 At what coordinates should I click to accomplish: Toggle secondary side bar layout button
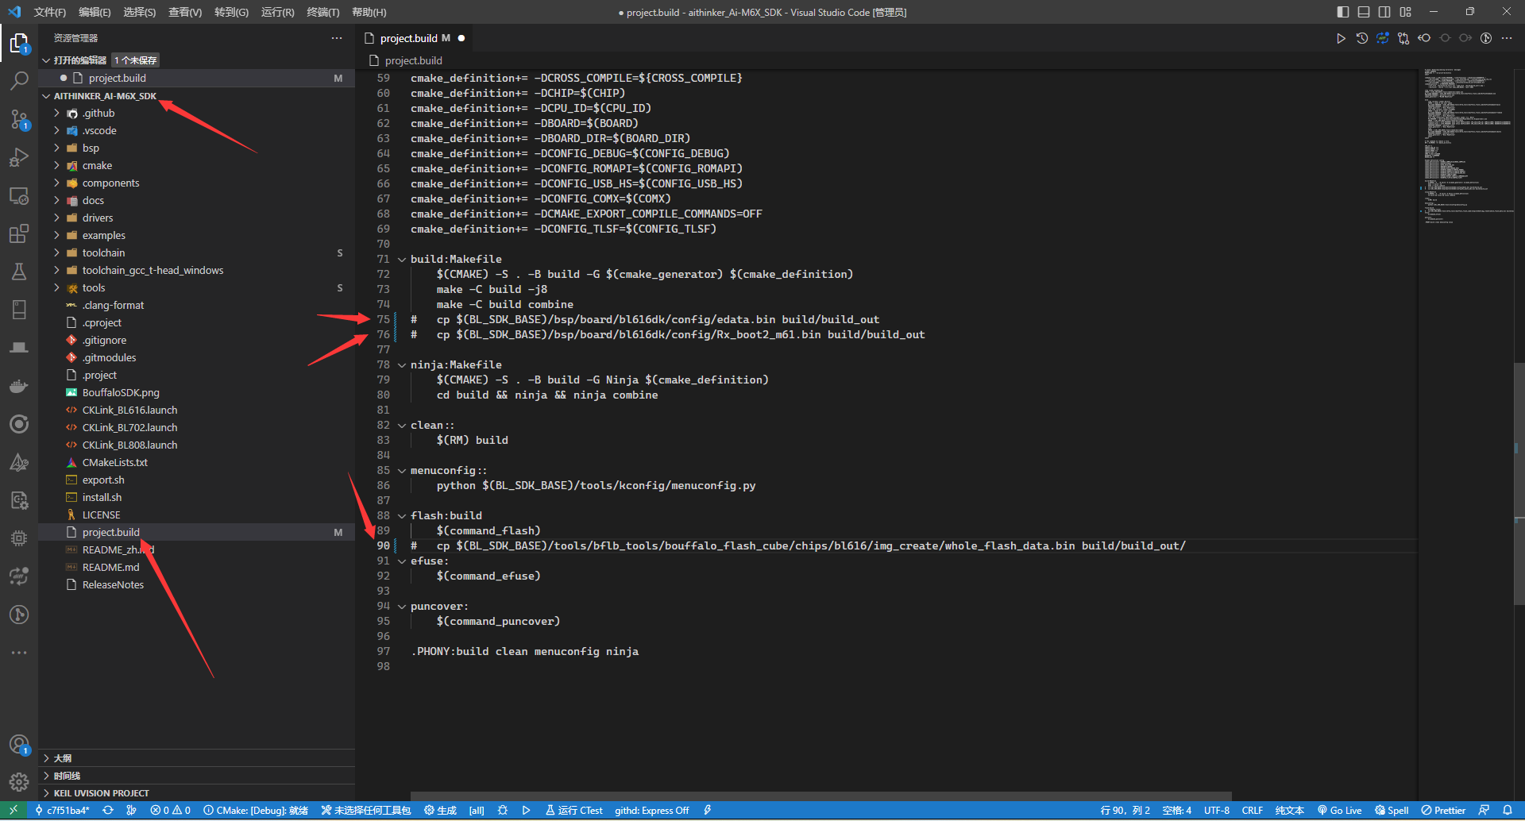(1384, 12)
